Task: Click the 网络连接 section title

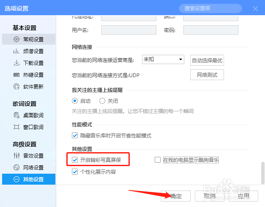Action: point(82,47)
